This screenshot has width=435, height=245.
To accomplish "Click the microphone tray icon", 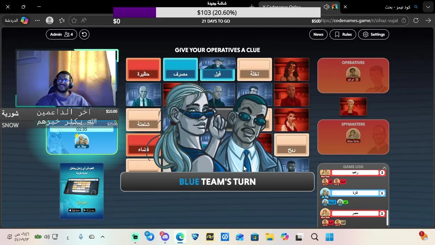I will point(81,237).
